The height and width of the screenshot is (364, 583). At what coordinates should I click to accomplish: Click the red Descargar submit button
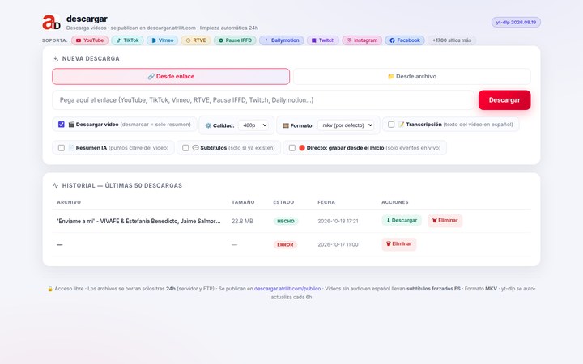pyautogui.click(x=504, y=100)
